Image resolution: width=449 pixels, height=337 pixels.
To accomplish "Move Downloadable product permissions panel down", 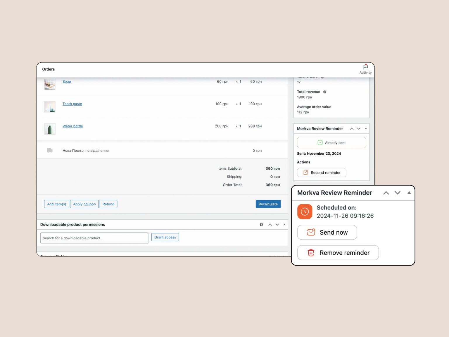I will coord(277,225).
